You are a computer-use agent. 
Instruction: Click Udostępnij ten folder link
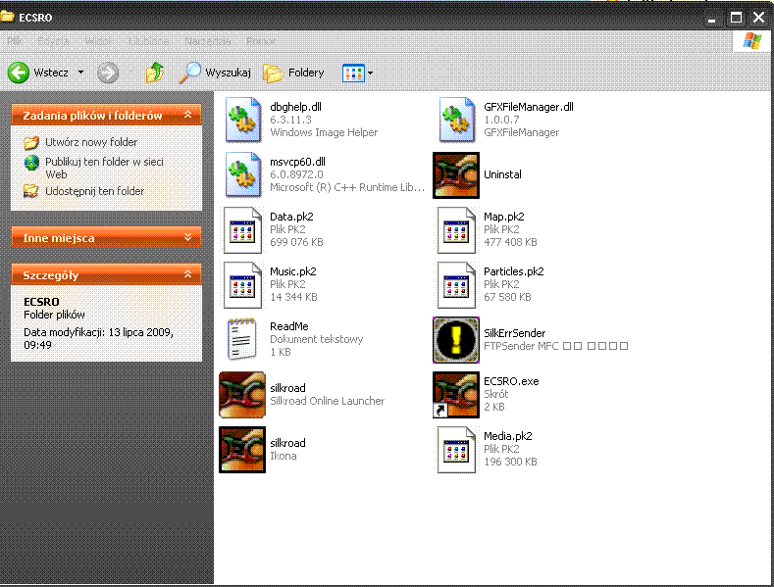tap(95, 191)
